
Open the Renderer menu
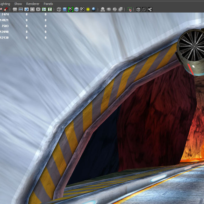click(x=33, y=4)
